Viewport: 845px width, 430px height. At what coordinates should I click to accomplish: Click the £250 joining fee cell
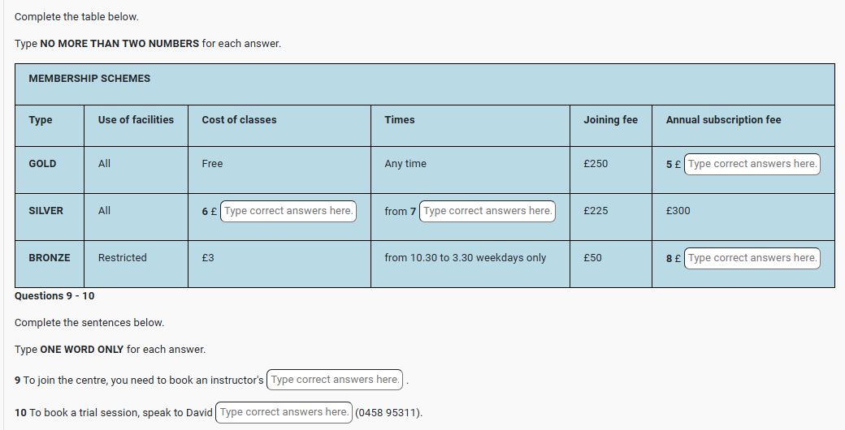pos(596,164)
